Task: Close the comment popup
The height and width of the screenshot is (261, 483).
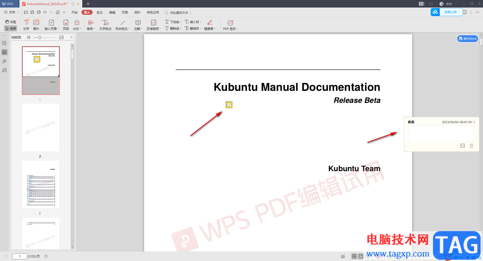Action: point(474,122)
